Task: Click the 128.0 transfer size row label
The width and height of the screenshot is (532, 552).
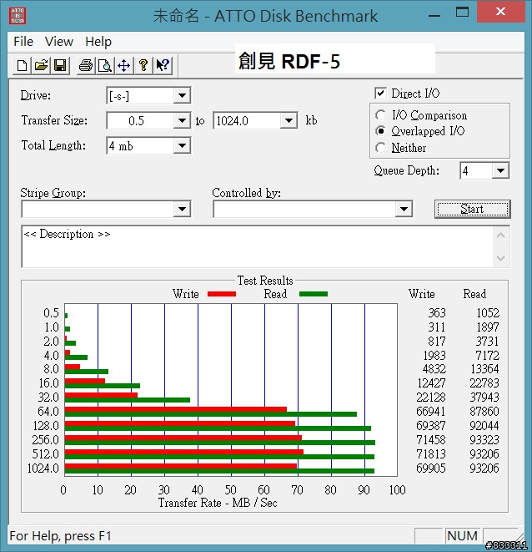Action: [x=46, y=426]
